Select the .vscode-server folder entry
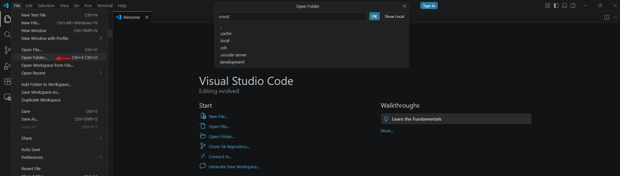This screenshot has height=176, width=620. [312, 55]
